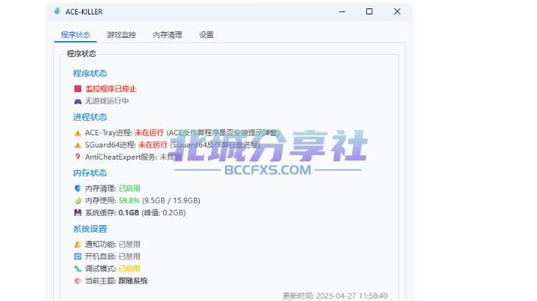Minimize the ACE-KILLER window
The image size is (537, 301).
(x=342, y=11)
